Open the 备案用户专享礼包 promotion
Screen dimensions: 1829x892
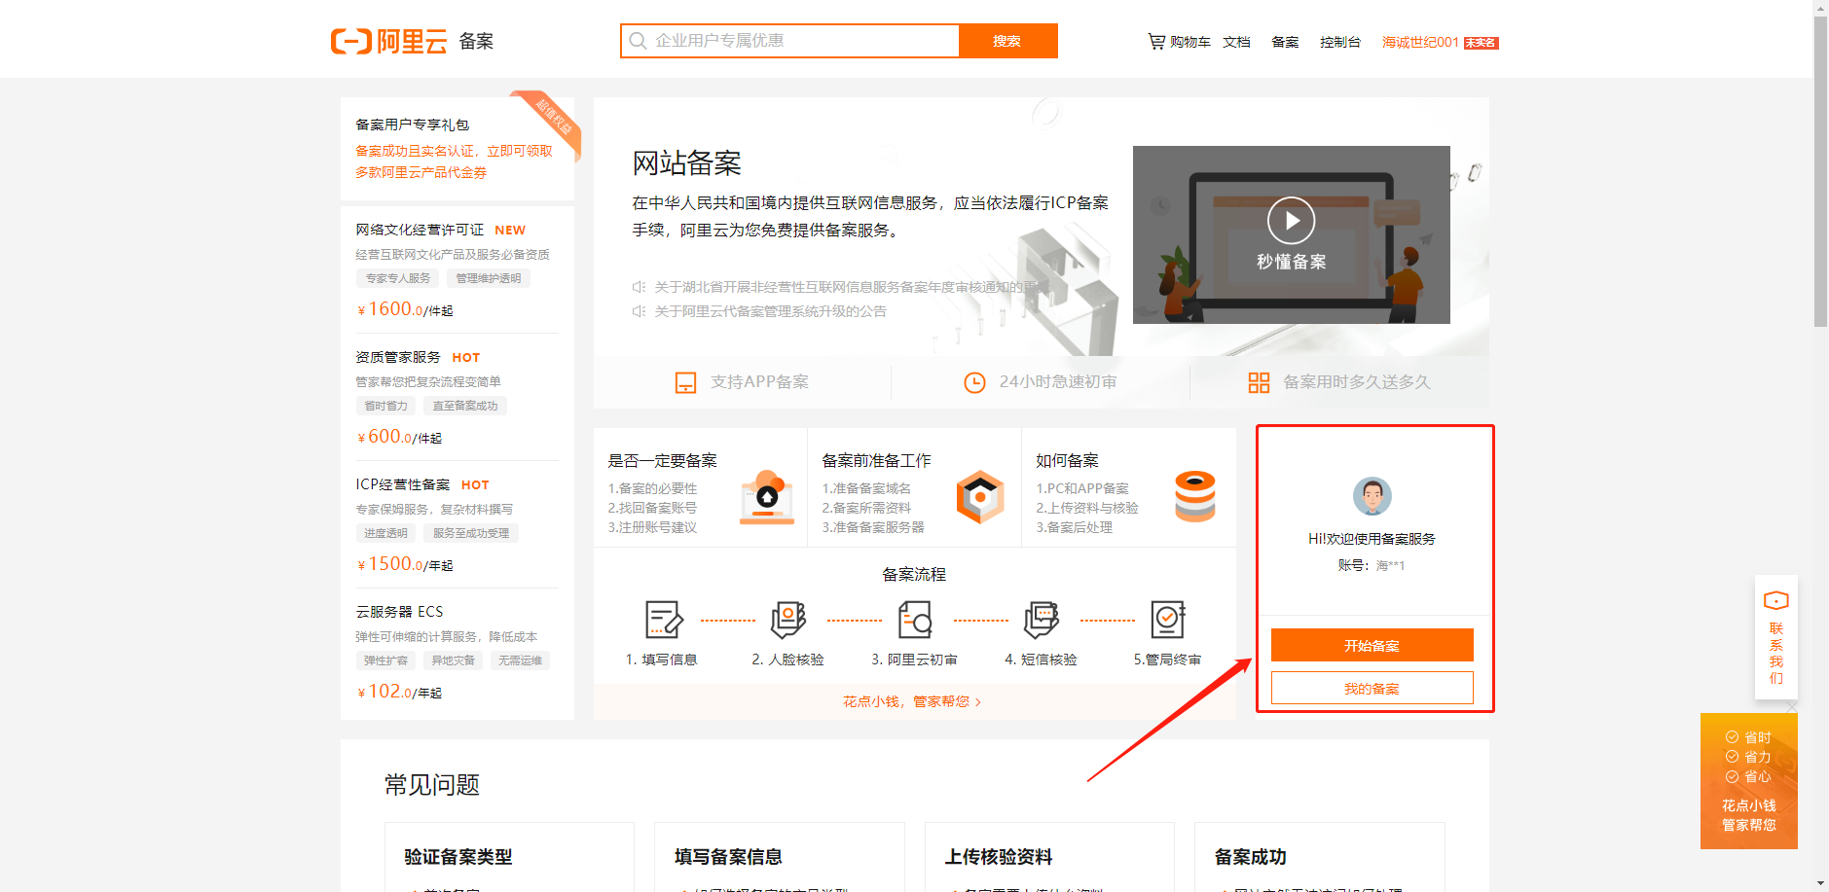coord(457,148)
